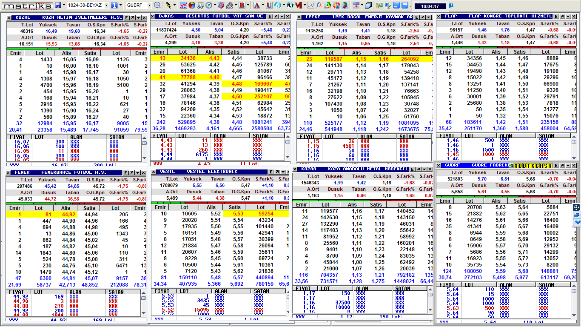Click the red underlined U icon
The height and width of the screenshot is (327, 581).
(x=269, y=6)
